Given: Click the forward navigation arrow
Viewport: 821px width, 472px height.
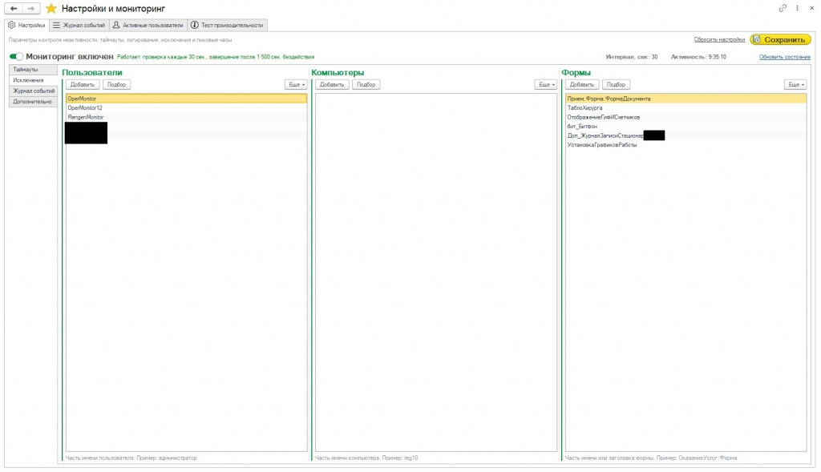Looking at the screenshot, I should (31, 8).
